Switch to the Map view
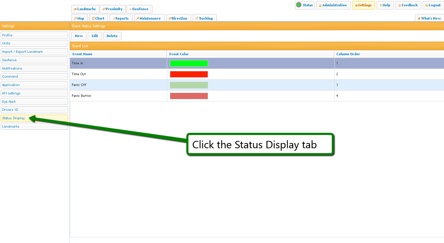This screenshot has width=444, height=243. tap(79, 19)
